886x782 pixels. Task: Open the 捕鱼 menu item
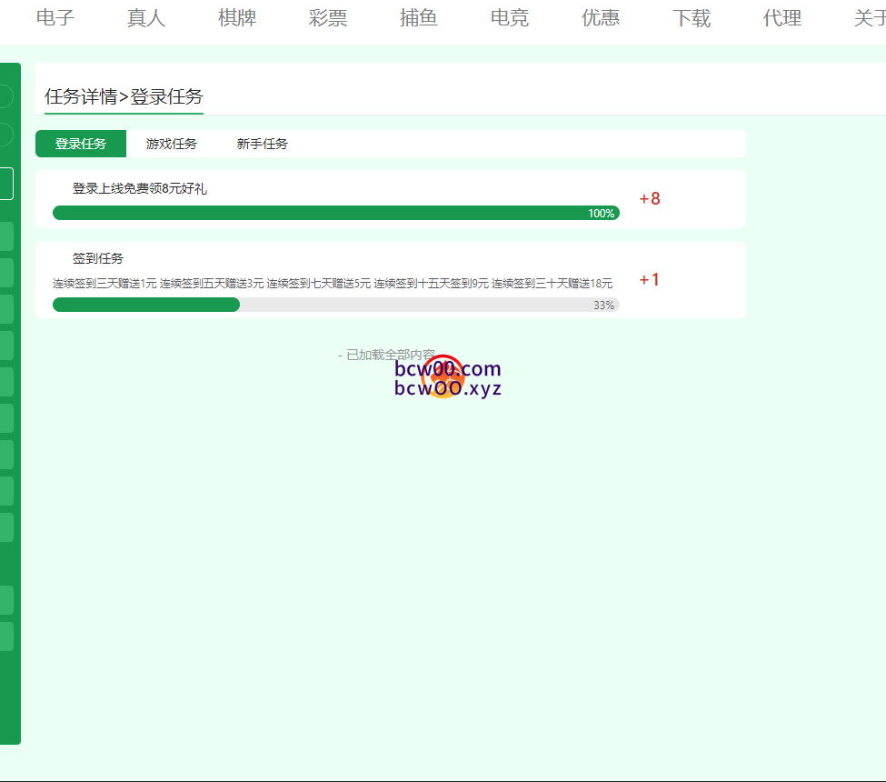(419, 18)
